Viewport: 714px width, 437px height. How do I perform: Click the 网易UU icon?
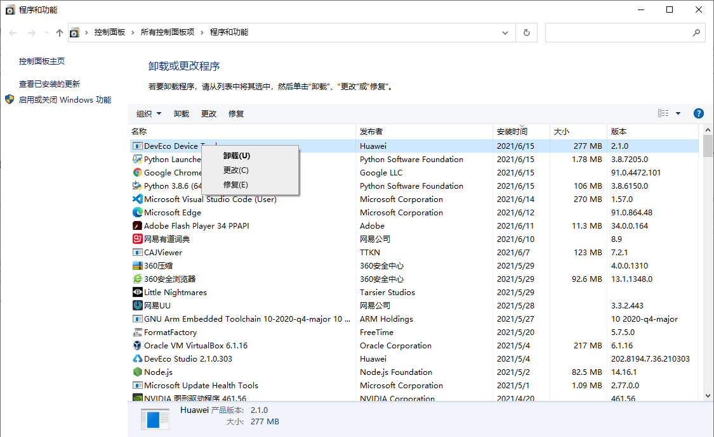pos(137,305)
